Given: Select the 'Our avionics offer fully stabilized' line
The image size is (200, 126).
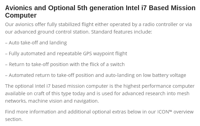Looking at the screenshot, I should (98, 24).
